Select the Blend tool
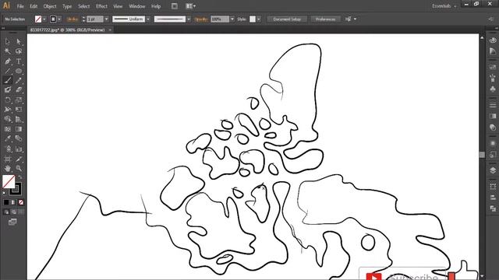 [19, 138]
